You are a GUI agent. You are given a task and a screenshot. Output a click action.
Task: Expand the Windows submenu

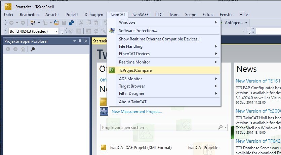[x=216, y=22]
